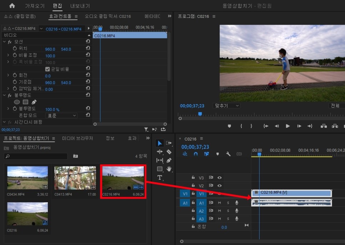Image resolution: width=345 pixels, height=245 pixels.
Task: Add marker in the program monitor
Action: 229,126
